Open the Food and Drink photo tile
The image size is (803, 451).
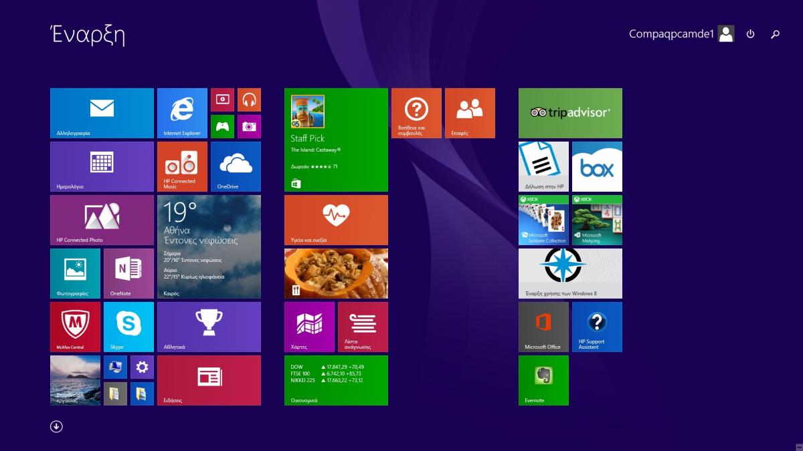[336, 273]
